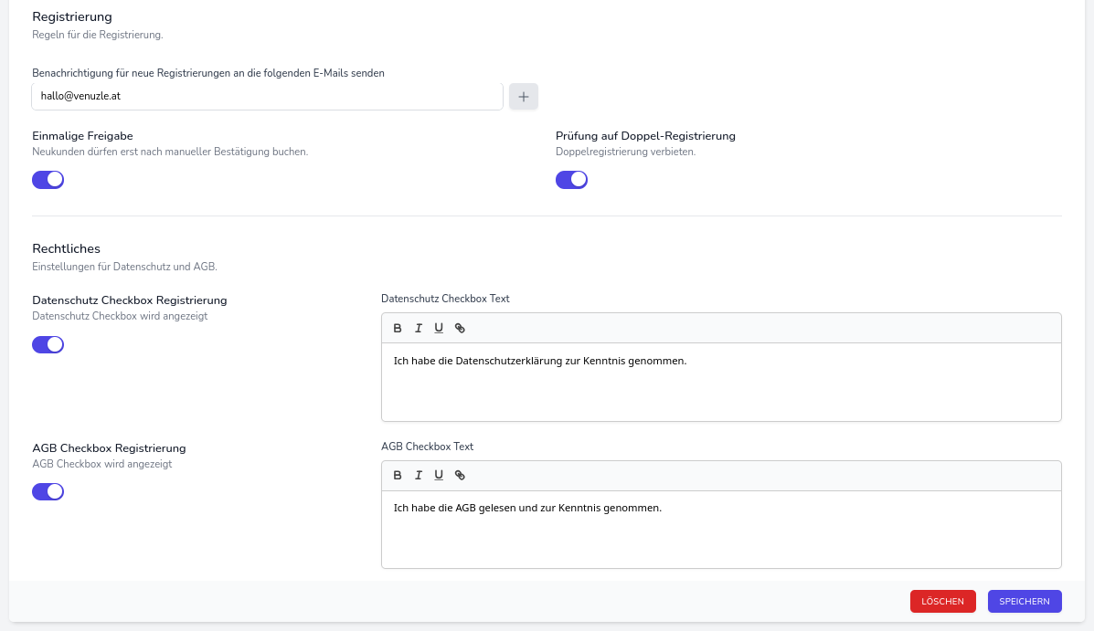This screenshot has height=631, width=1094.
Task: Toggle italic in AGB Checkbox Text editor
Action: [x=419, y=476]
